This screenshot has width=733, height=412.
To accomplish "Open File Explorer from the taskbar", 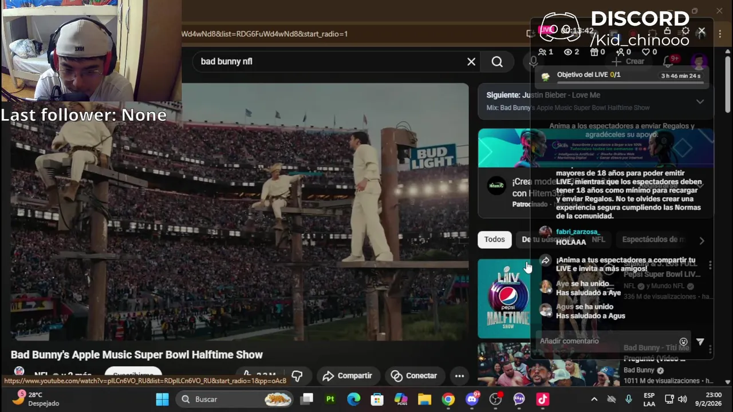I will (424, 399).
